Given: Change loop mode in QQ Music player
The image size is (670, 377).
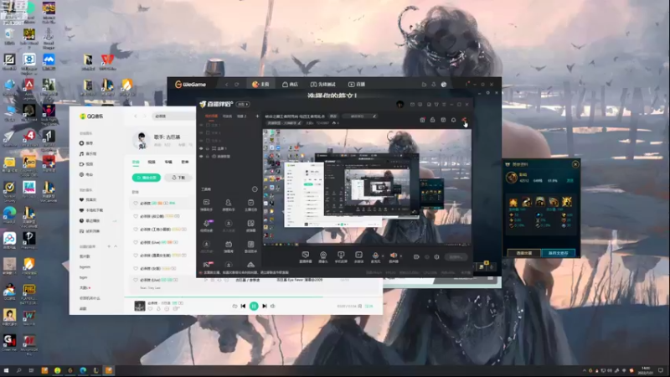Looking at the screenshot, I should (x=234, y=306).
